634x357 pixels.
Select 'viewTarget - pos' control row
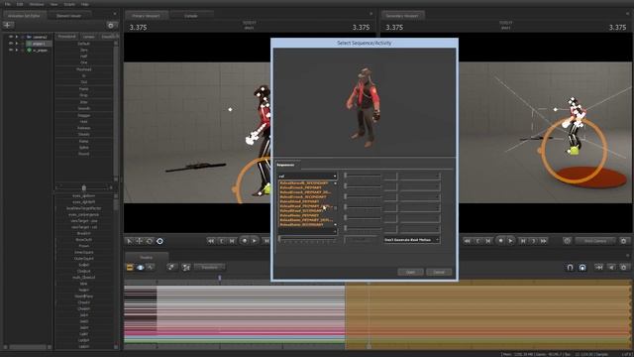point(83,221)
